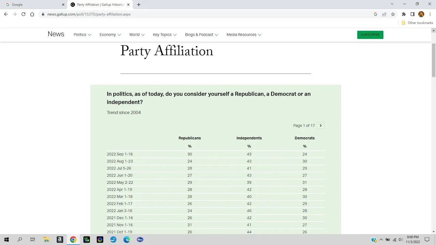
Task: Open the Blue microphone app on taskbar
Action: pos(140,240)
